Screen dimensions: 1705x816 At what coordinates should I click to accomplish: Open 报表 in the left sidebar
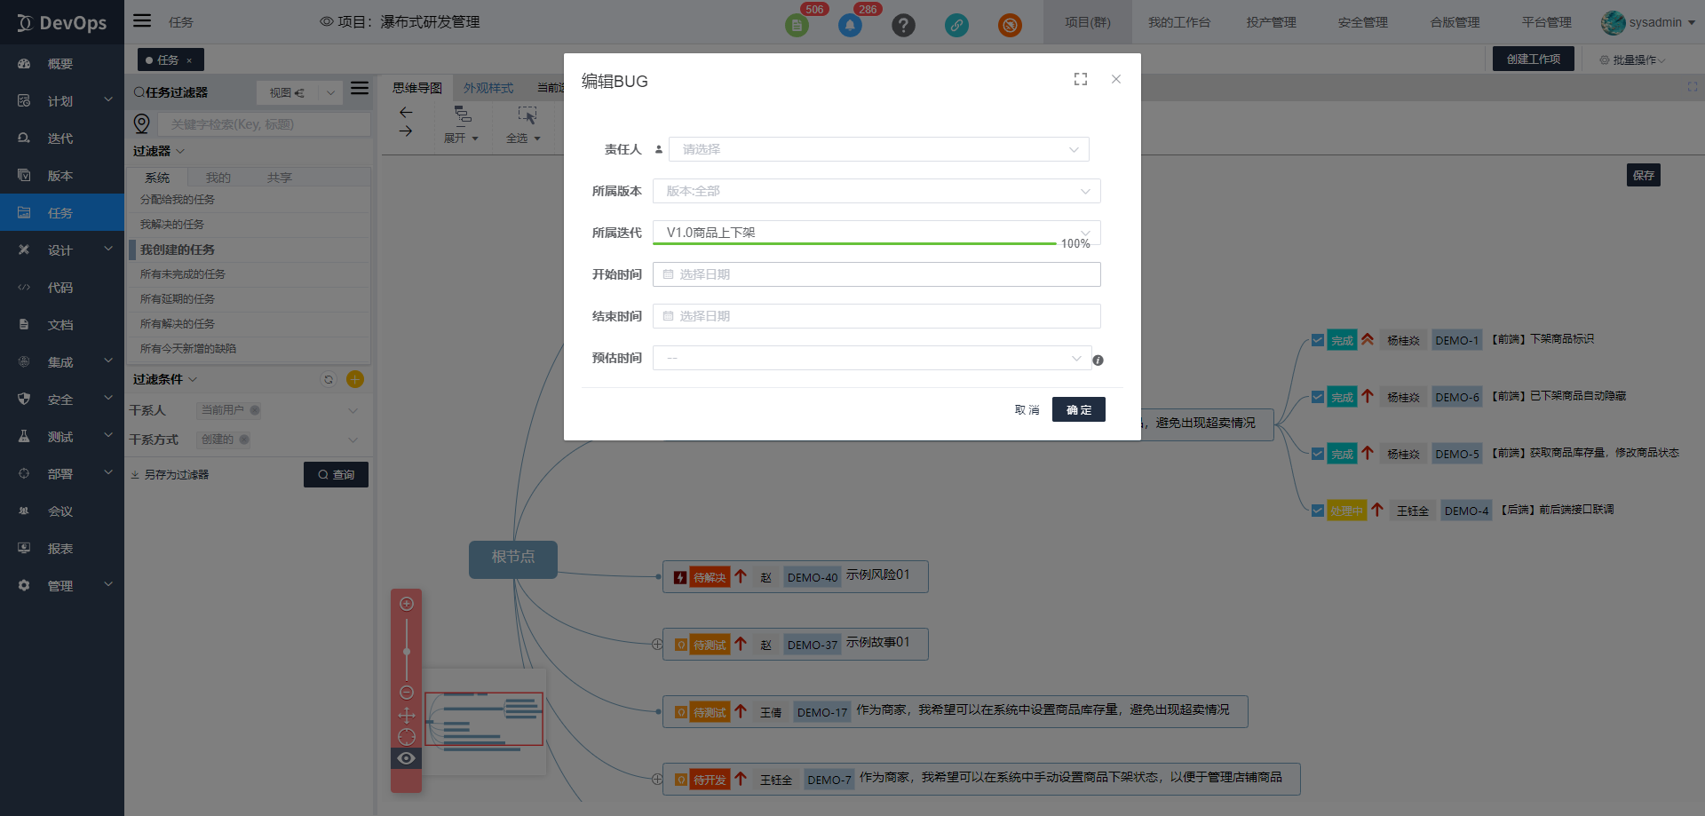(x=62, y=549)
